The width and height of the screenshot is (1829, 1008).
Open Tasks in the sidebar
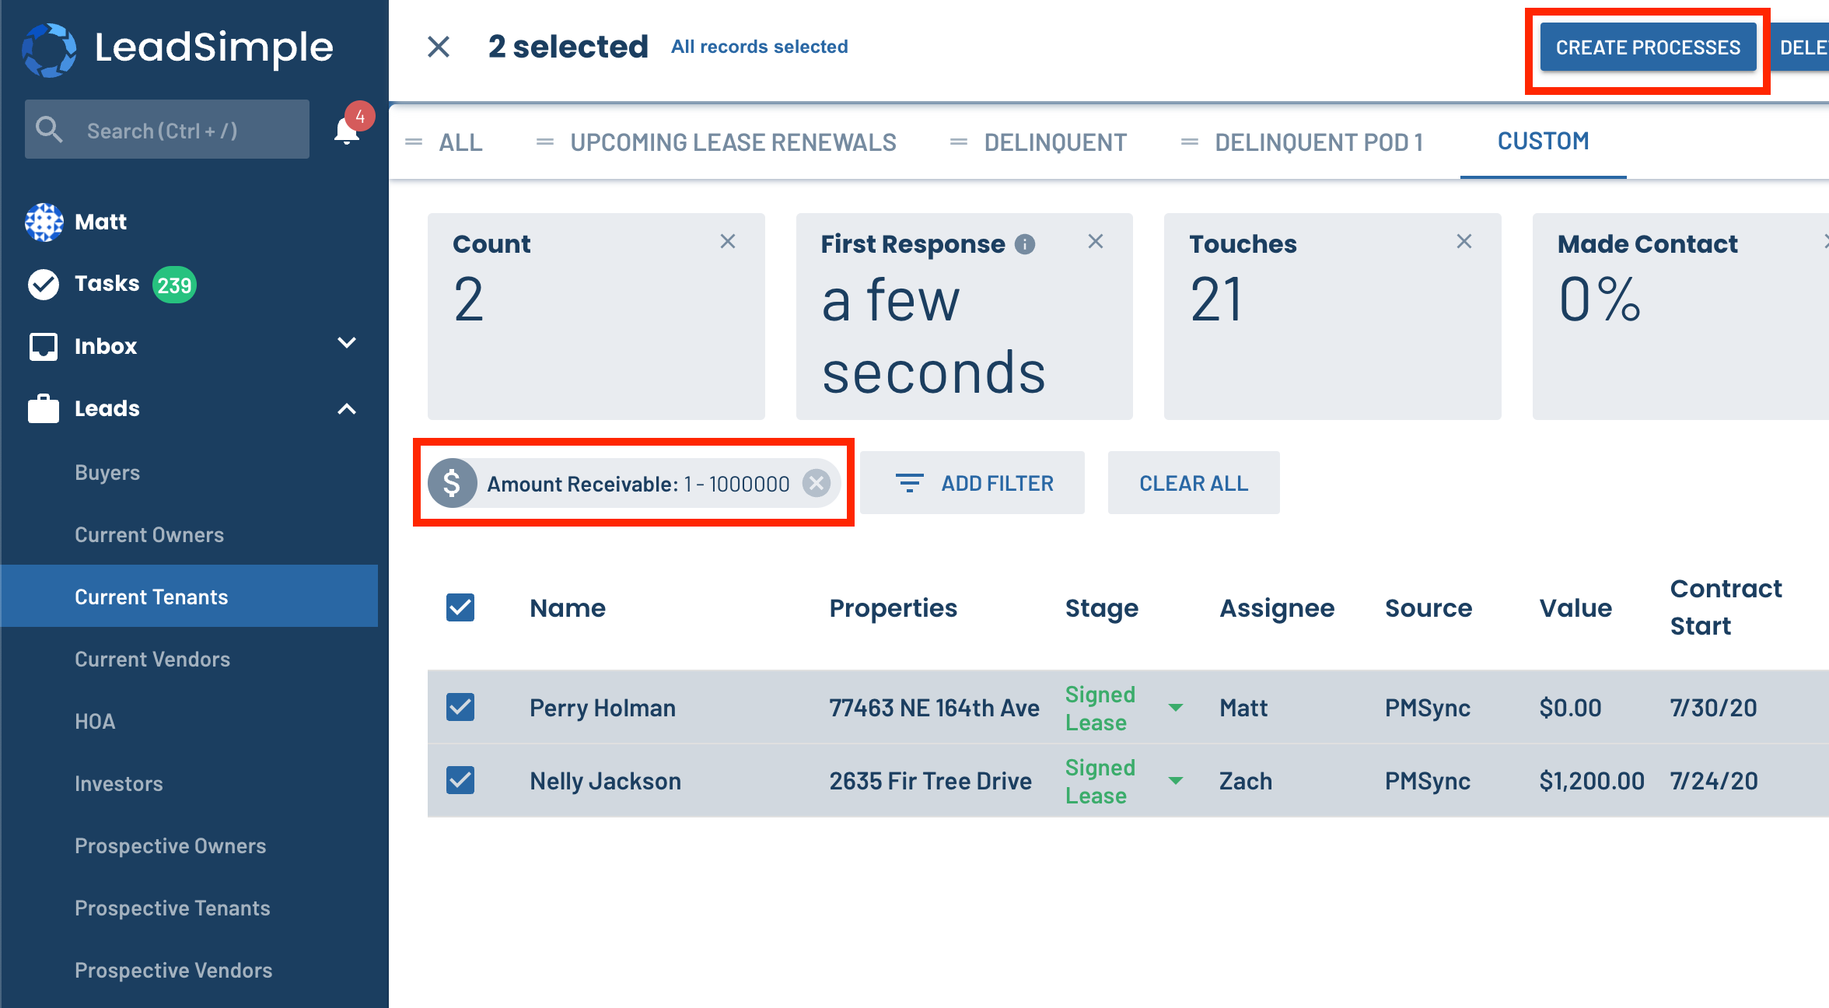pos(107,283)
